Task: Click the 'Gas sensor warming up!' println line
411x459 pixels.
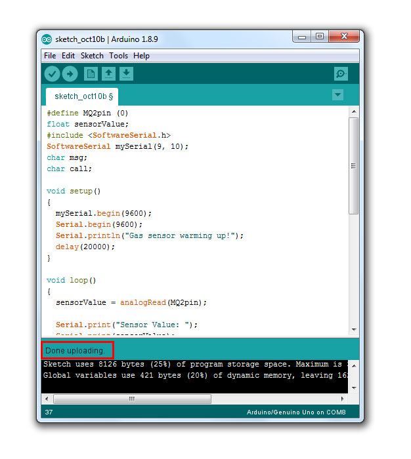Action: click(150, 235)
